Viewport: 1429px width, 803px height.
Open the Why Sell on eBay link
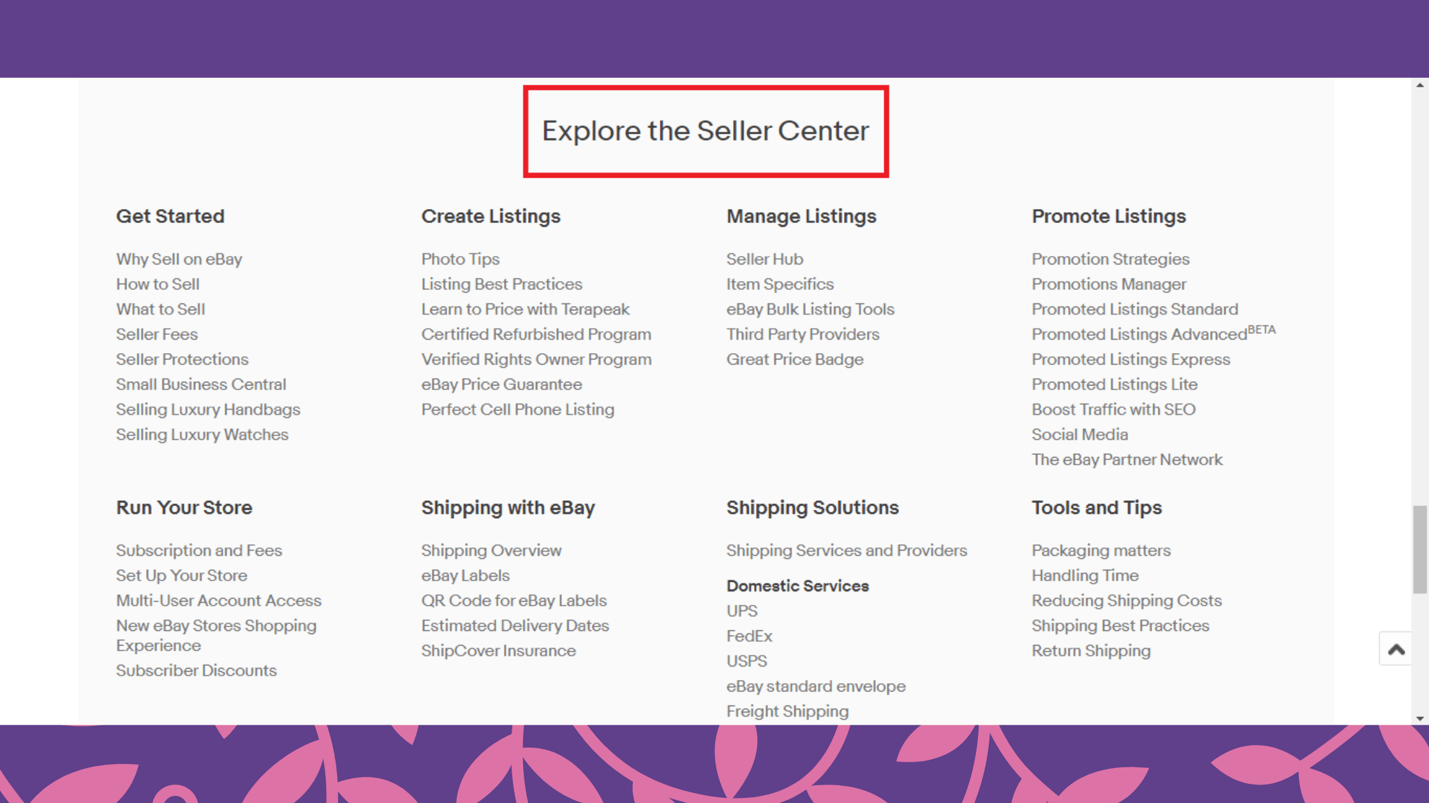[179, 259]
